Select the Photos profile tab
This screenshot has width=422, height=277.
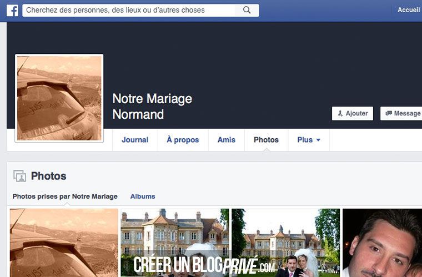click(x=266, y=140)
